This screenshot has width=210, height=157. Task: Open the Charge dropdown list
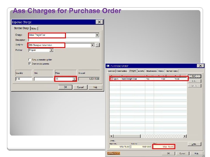point(97,35)
